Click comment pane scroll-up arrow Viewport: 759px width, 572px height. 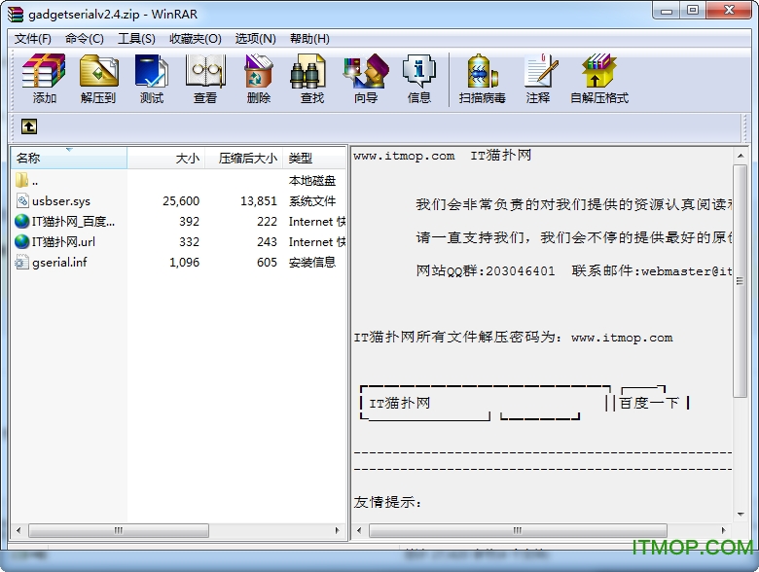click(x=741, y=156)
